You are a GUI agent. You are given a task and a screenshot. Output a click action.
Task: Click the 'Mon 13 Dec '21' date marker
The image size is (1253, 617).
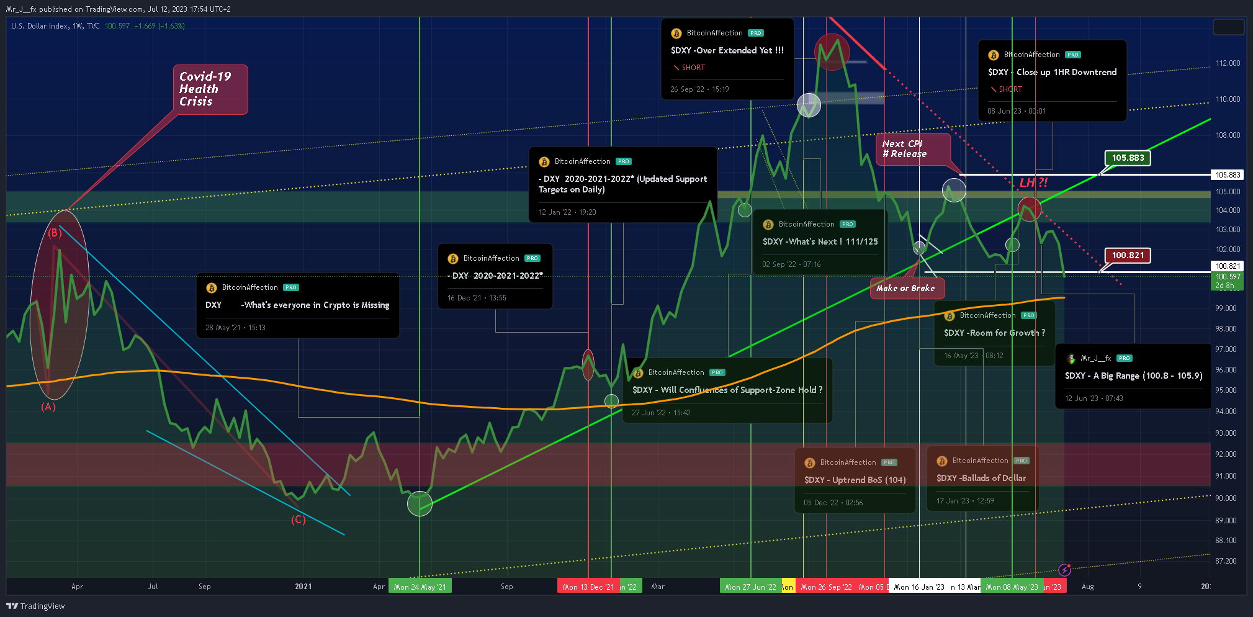tap(588, 587)
